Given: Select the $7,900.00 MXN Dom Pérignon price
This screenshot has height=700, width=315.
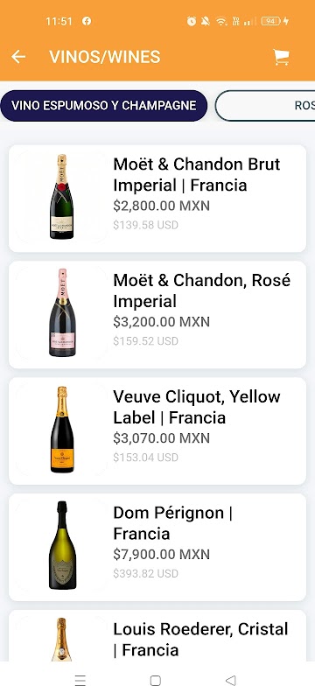Looking at the screenshot, I should (162, 555).
